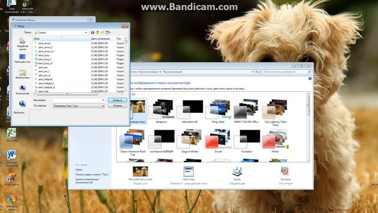Select the aero_helpsel cursor file
This screenshot has height=213, width=378.
click(45, 79)
